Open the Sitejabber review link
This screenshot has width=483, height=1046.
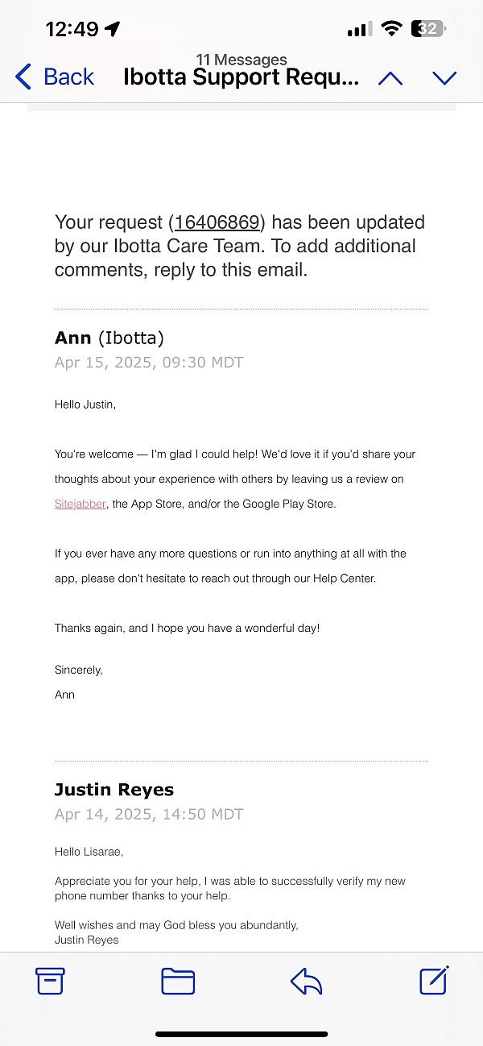(x=80, y=504)
